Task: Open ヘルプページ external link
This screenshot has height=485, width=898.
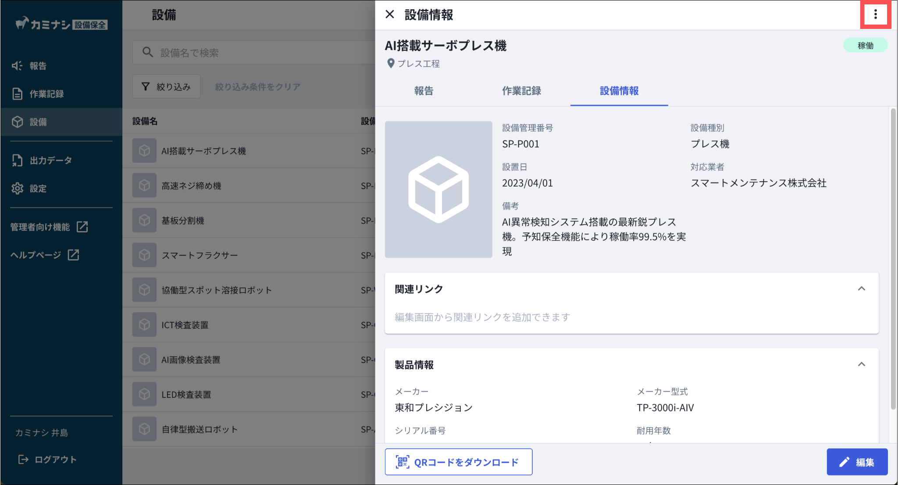Action: click(45, 255)
